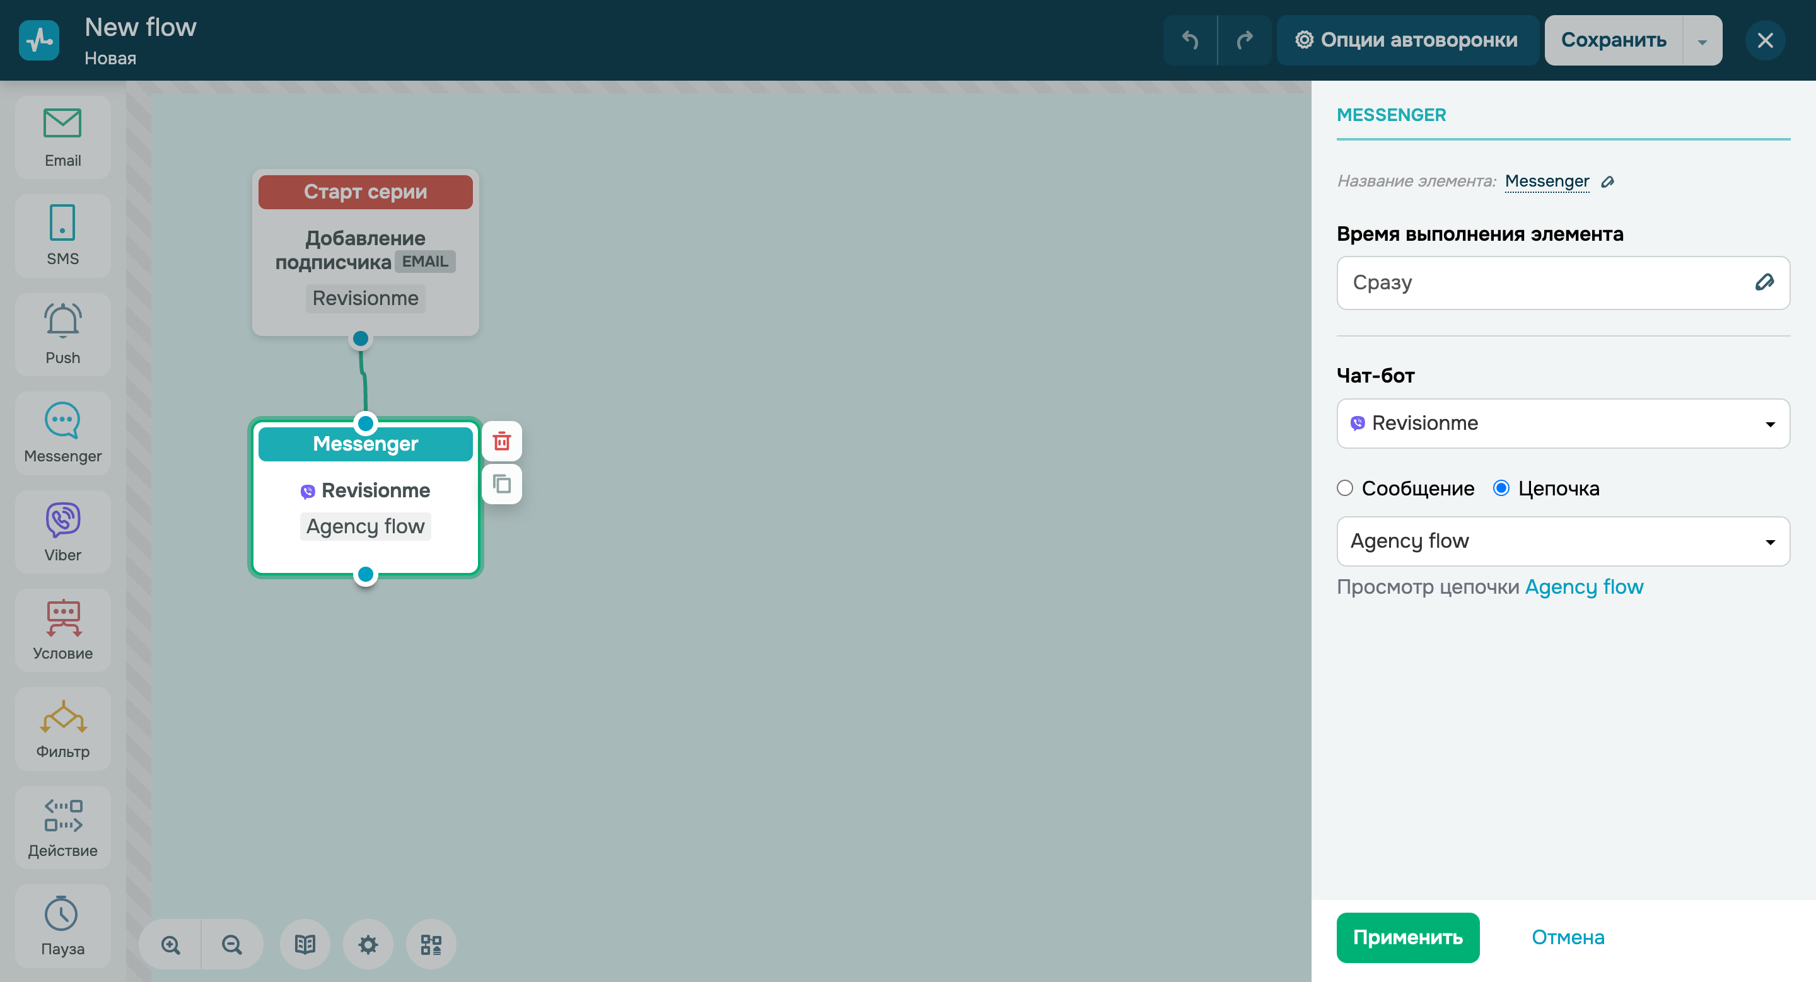
Task: Select the Сообщение radio option
Action: [x=1345, y=488]
